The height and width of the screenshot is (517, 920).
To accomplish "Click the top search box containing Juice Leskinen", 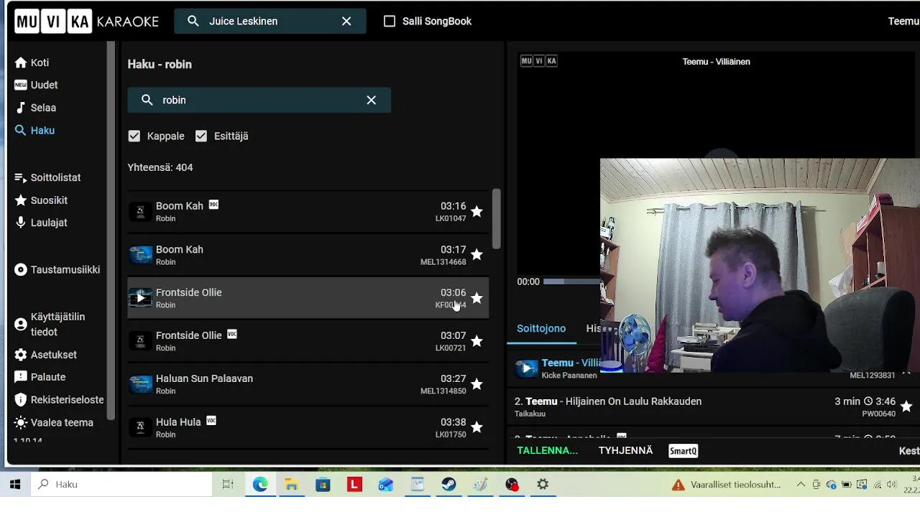I will (270, 22).
